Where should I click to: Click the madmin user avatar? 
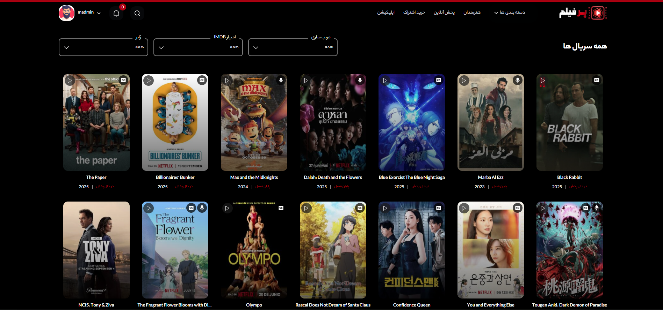coord(66,13)
